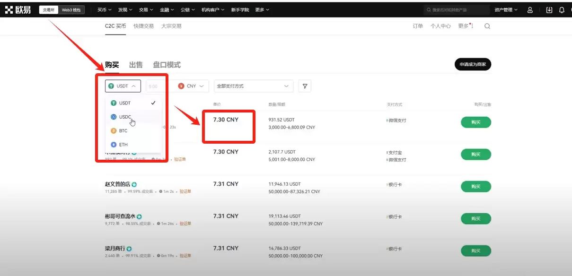Open the filter icon next to payment methods
The width and height of the screenshot is (572, 276).
[305, 86]
